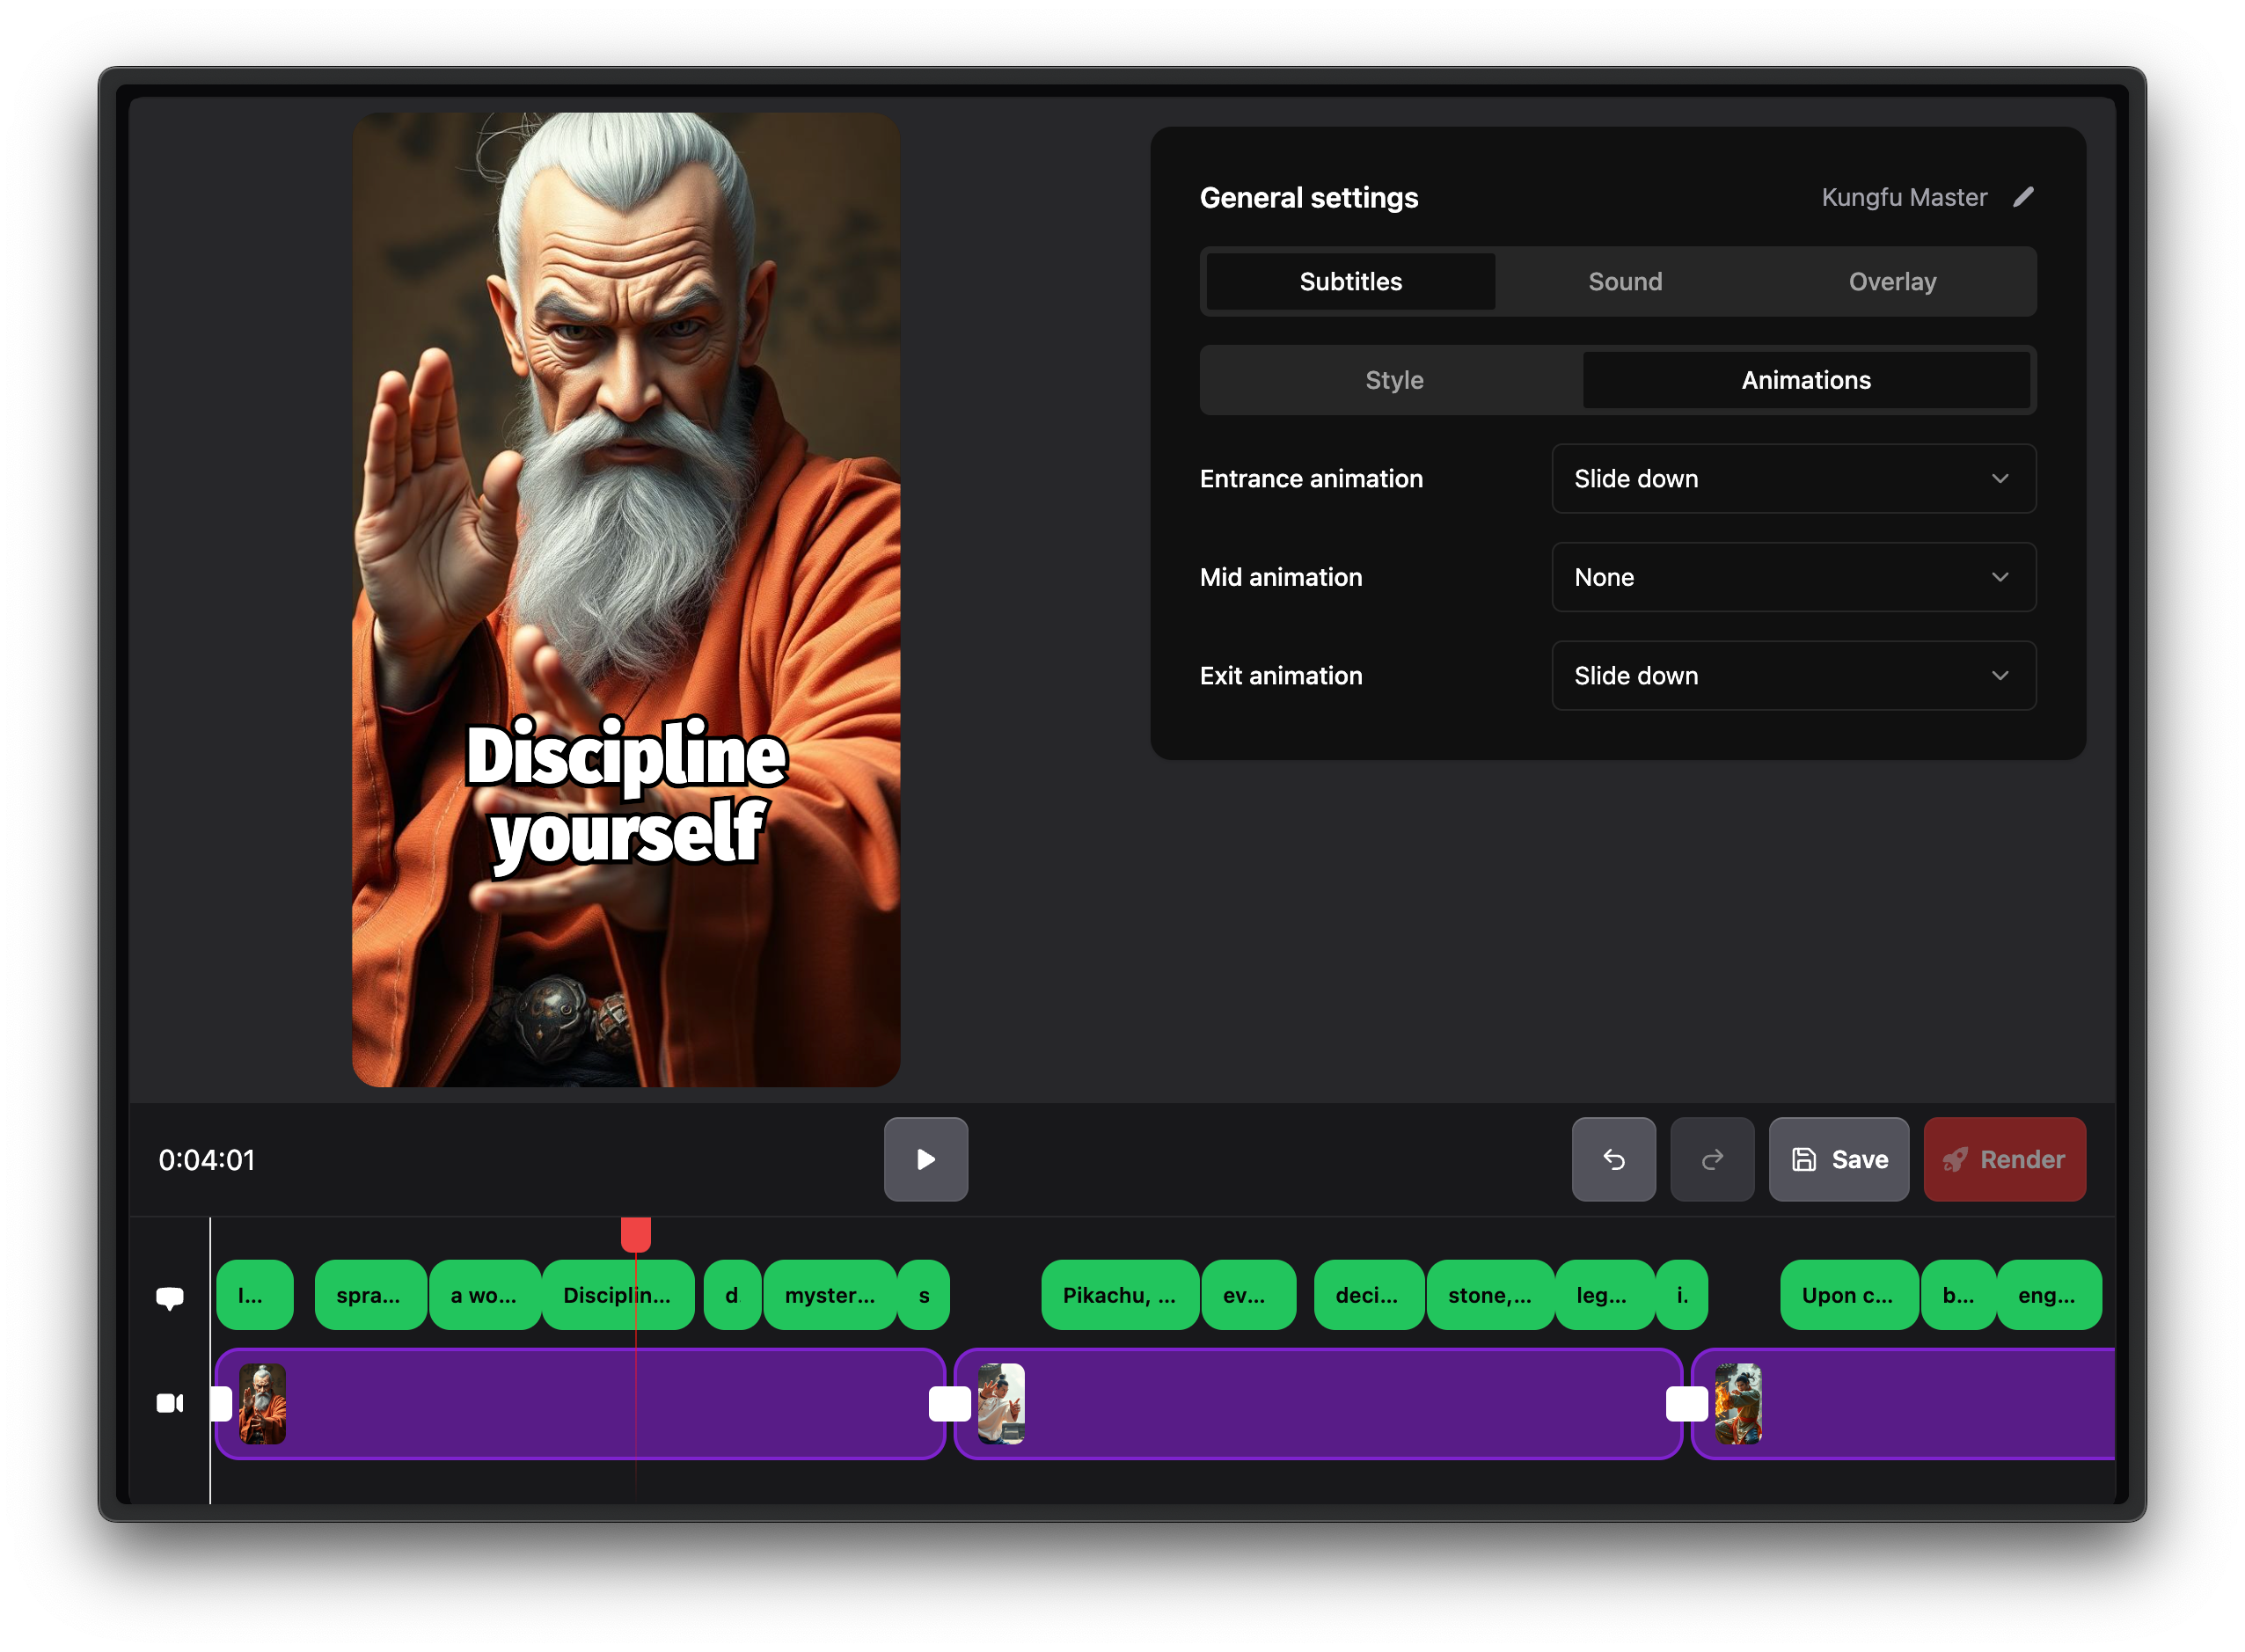The height and width of the screenshot is (1652, 2245).
Task: Select the Upon subtitle segment
Action: pos(1848,1295)
